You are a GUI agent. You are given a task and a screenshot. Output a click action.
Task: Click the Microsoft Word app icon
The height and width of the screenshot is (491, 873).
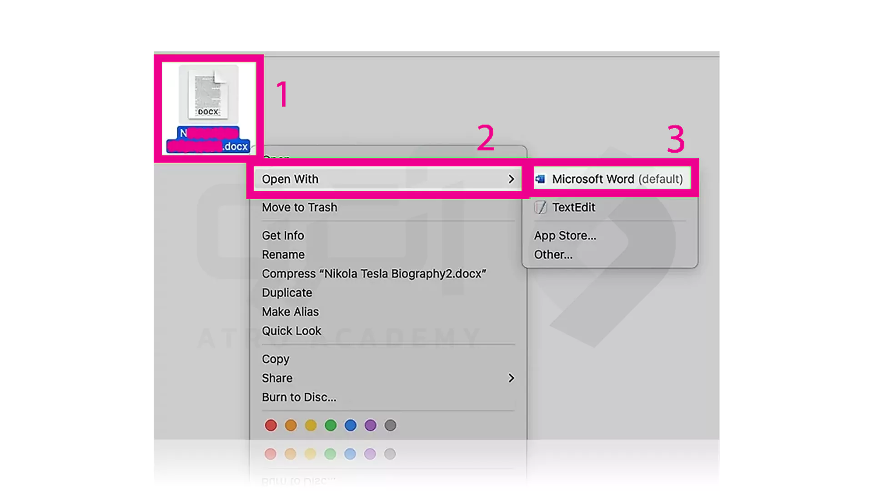(x=540, y=179)
